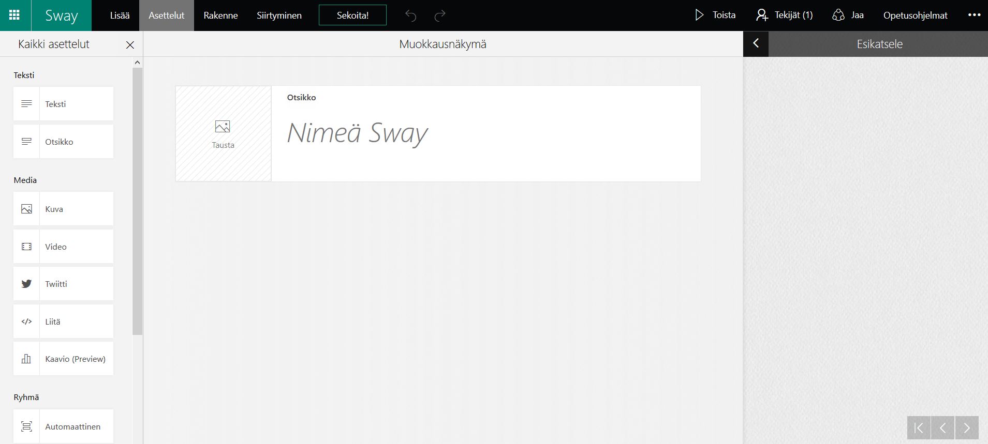This screenshot has height=444, width=988.
Task: Select the Teksti section label
Action: 24,75
